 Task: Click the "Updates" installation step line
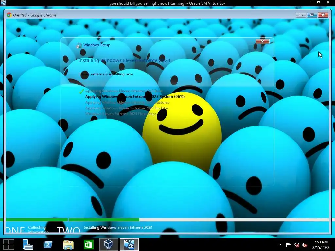coord(127,108)
